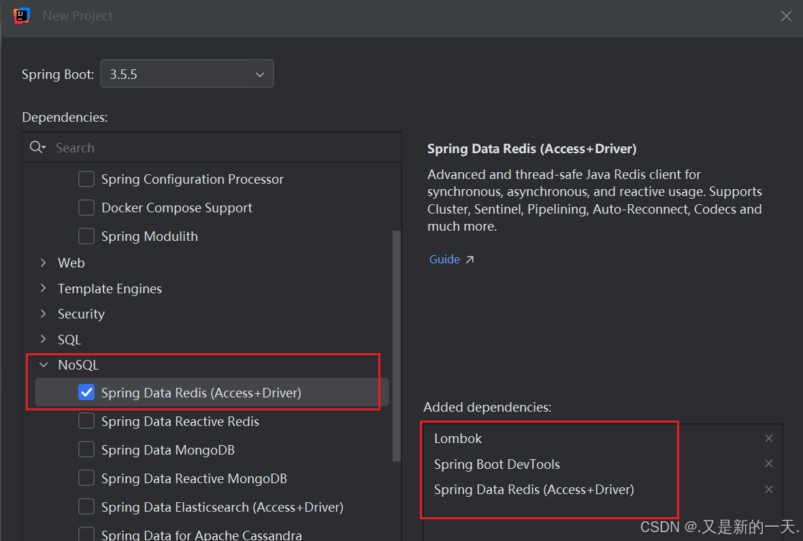The height and width of the screenshot is (541, 803).
Task: Select the Security tree label
Action: (x=81, y=314)
